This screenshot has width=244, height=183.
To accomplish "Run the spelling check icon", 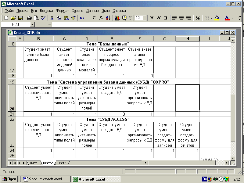I will pos(43,18).
